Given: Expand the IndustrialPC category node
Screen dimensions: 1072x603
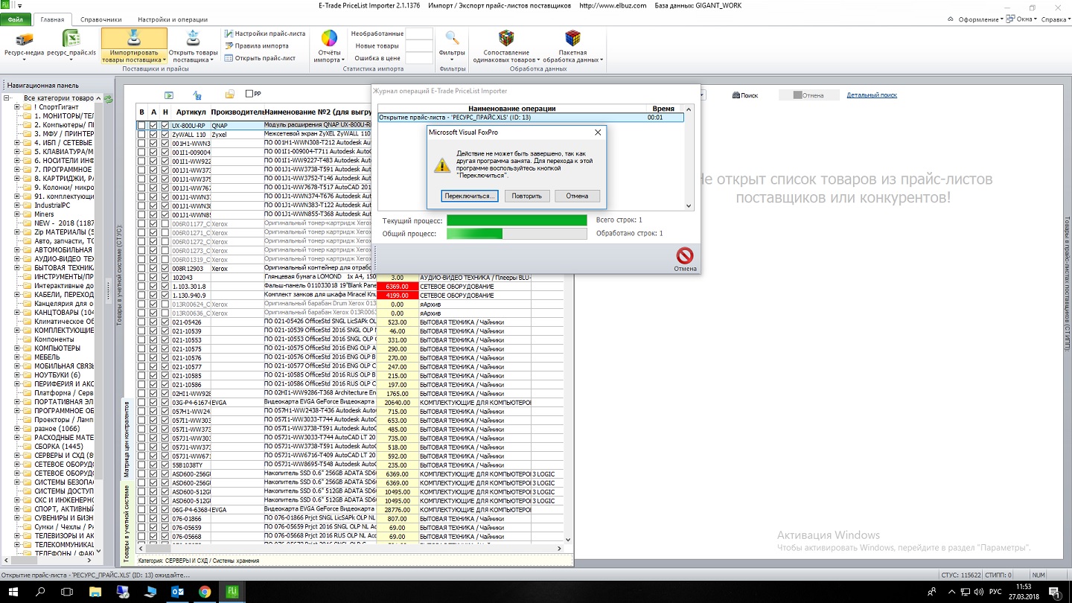Looking at the screenshot, I should pyautogui.click(x=17, y=205).
